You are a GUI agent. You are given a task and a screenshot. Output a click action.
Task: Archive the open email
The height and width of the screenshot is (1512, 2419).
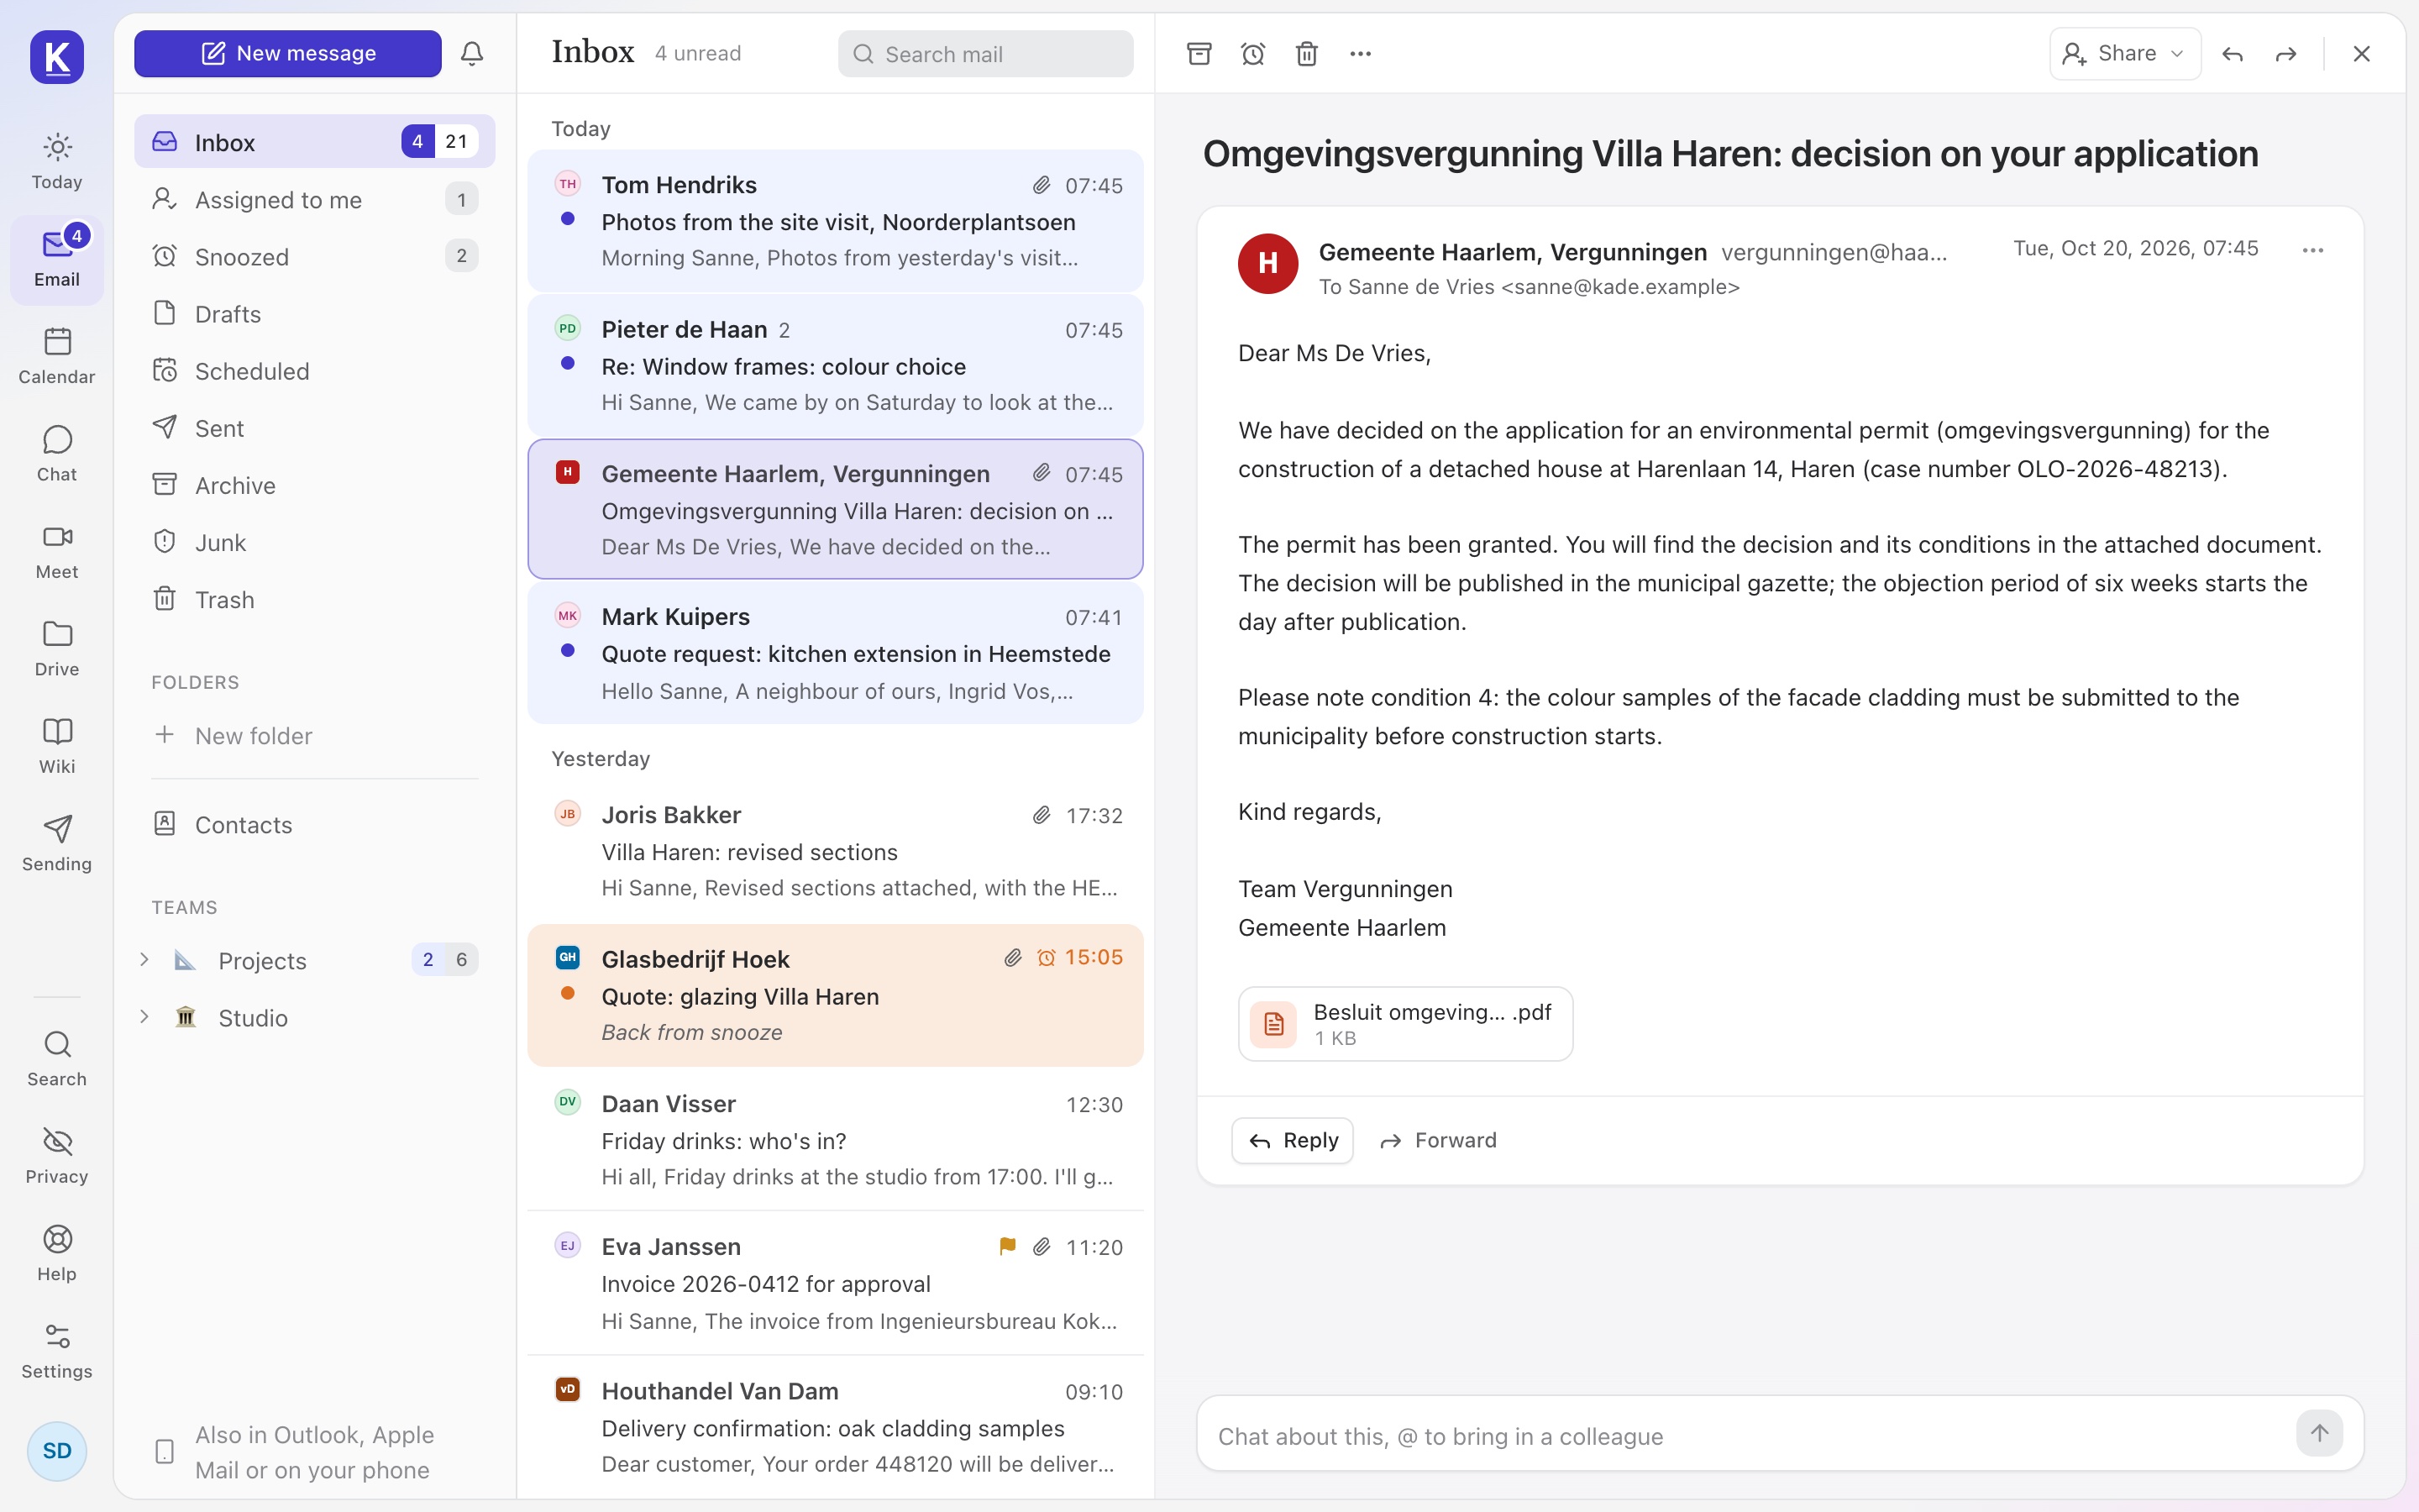point(1199,53)
